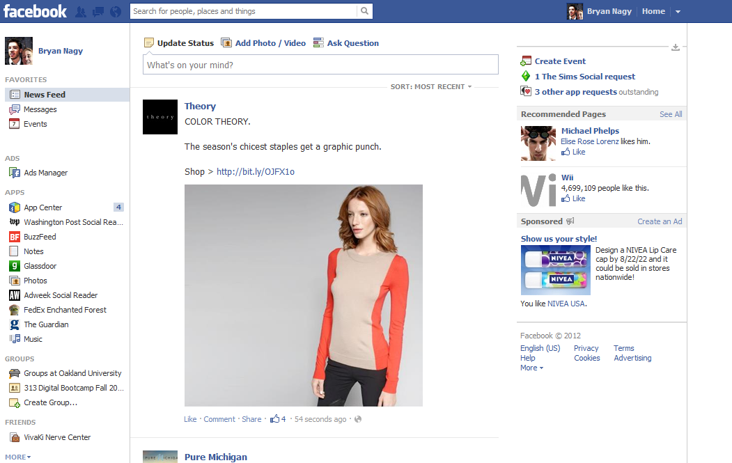
Task: Open Glassdoor app in sidebar
Action: click(40, 266)
